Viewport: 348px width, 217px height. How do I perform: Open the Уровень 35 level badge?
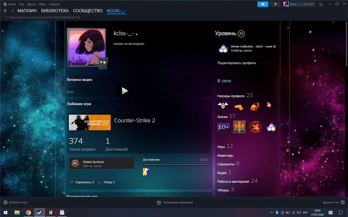[x=241, y=34]
